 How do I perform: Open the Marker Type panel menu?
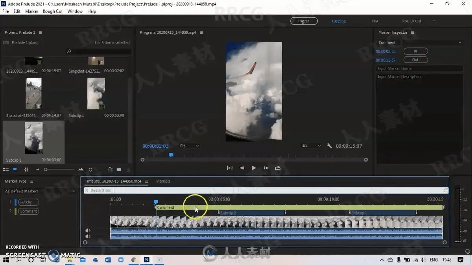(x=32, y=181)
